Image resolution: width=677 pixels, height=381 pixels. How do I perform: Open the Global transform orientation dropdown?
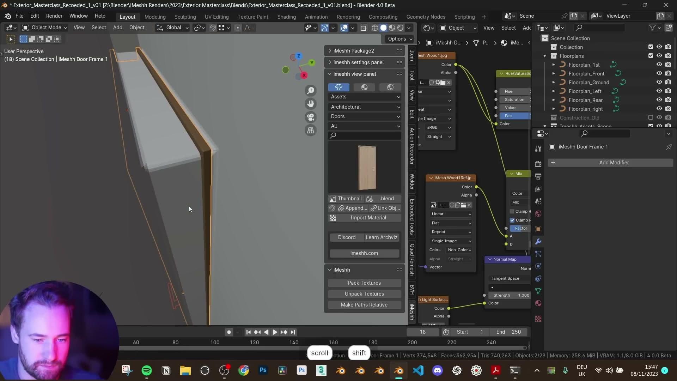[173, 28]
